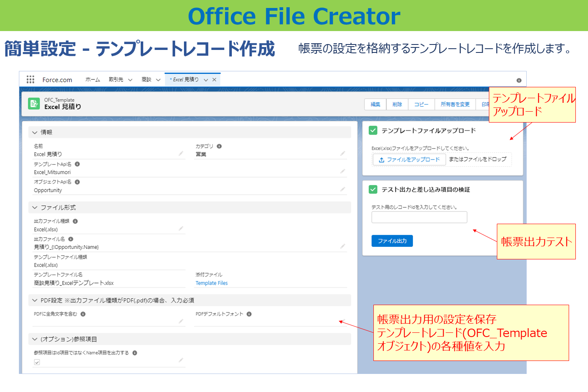
Task: Click the ファイル出力 button
Action: point(392,241)
